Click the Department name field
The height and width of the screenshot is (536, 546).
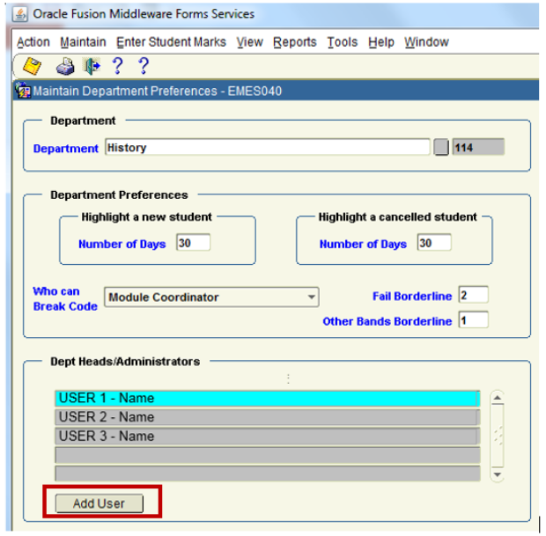click(x=267, y=148)
